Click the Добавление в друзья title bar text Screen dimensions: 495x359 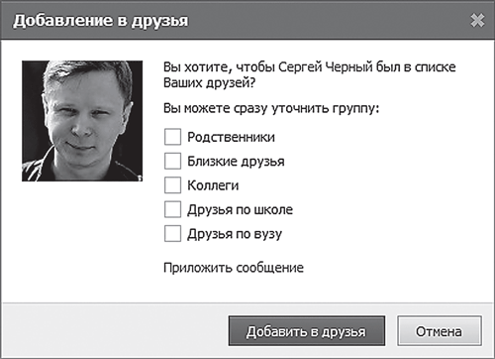(101, 21)
